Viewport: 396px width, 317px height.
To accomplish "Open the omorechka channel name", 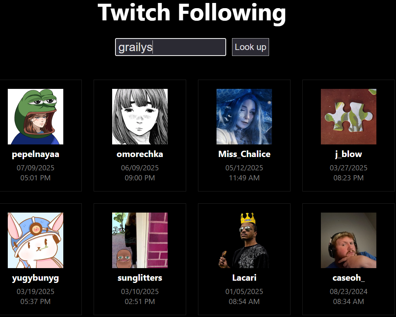I will tap(140, 154).
